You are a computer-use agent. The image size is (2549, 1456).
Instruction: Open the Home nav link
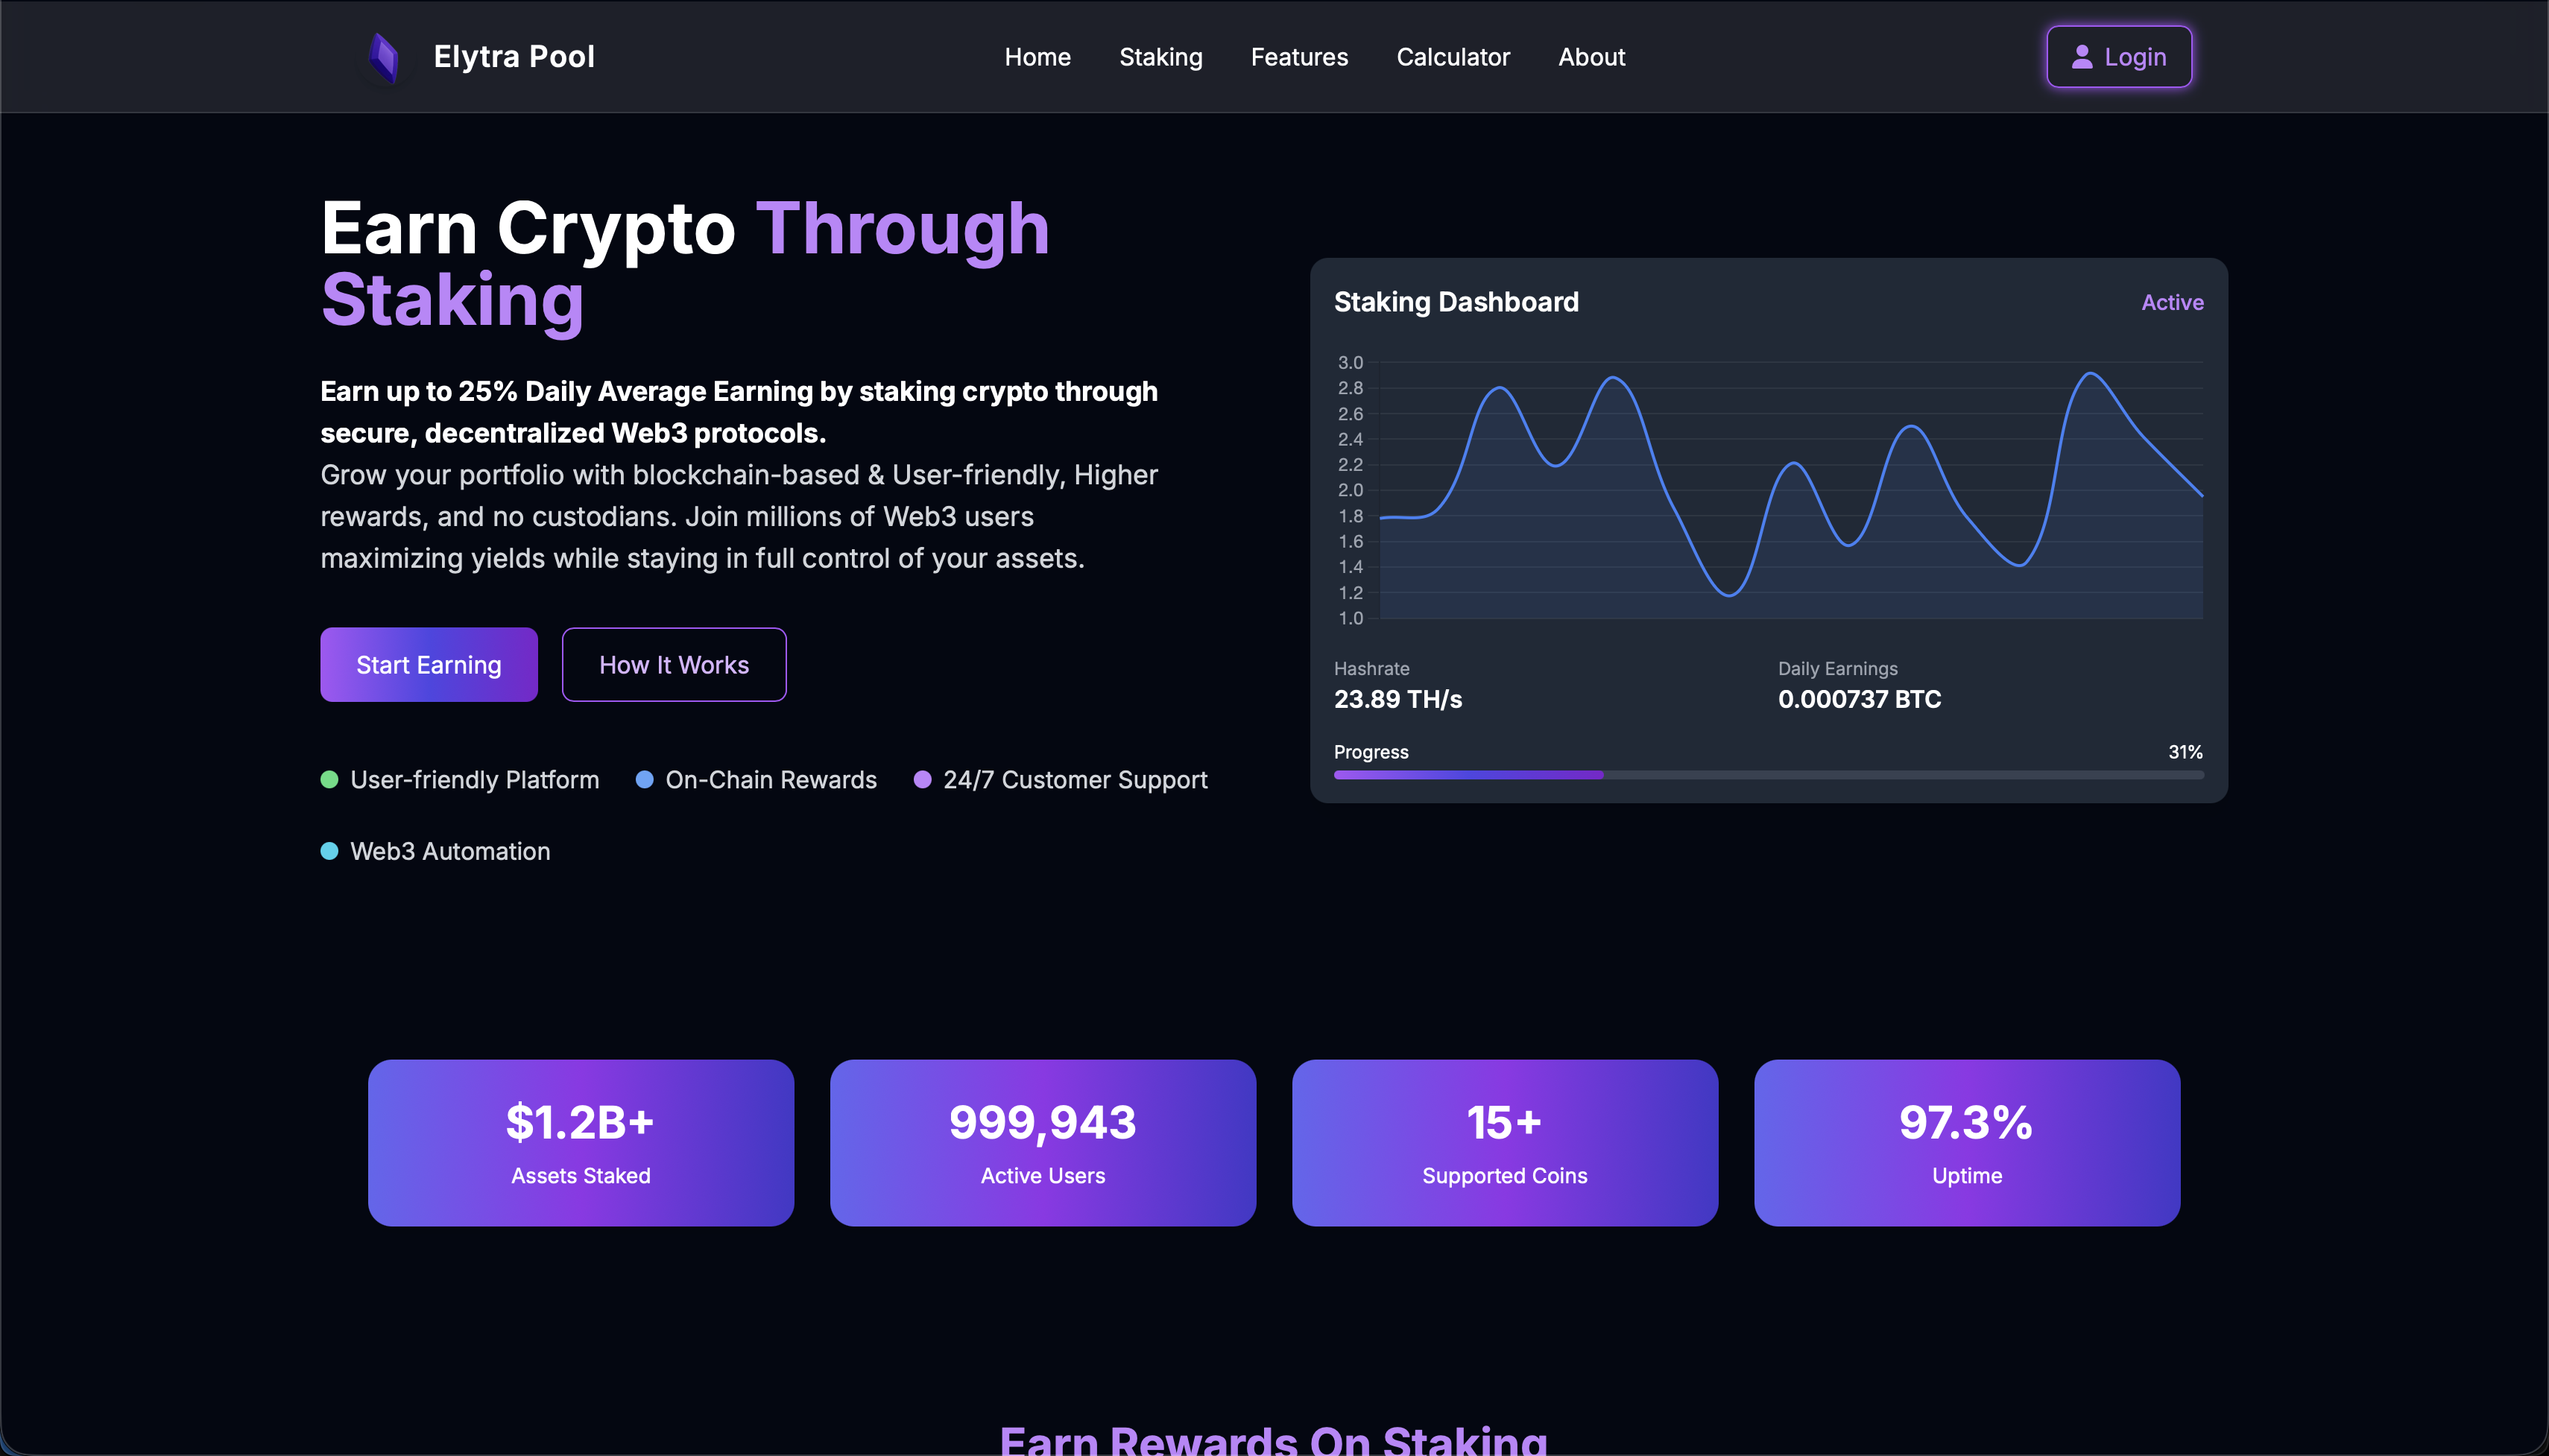[x=1037, y=57]
